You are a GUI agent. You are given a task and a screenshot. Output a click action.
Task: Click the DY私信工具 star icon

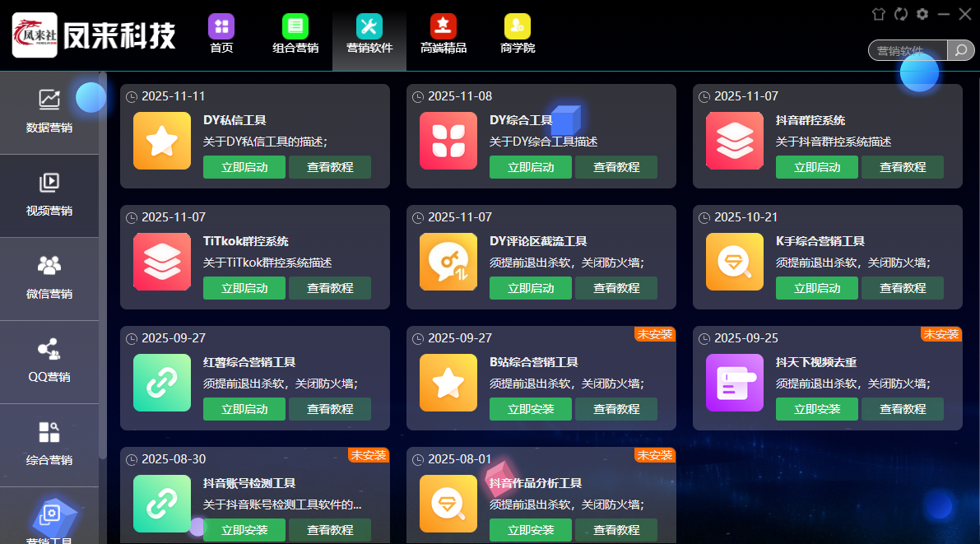click(x=161, y=141)
